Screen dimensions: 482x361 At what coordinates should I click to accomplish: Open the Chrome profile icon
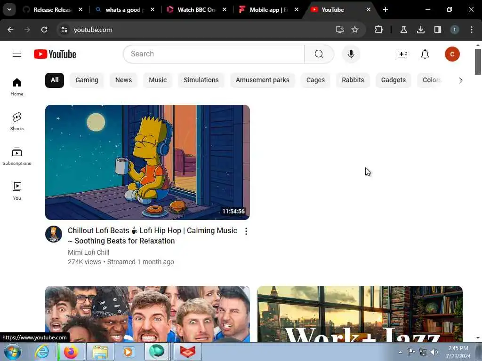454,30
